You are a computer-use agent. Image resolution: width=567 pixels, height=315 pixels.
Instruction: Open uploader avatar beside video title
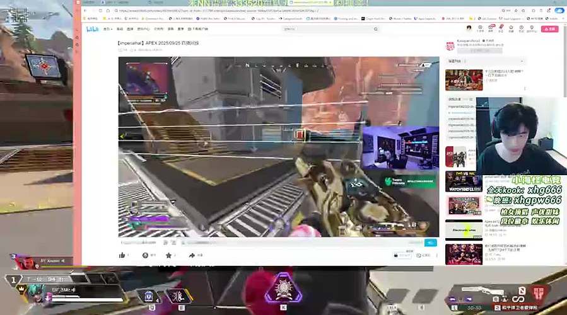coord(450,46)
